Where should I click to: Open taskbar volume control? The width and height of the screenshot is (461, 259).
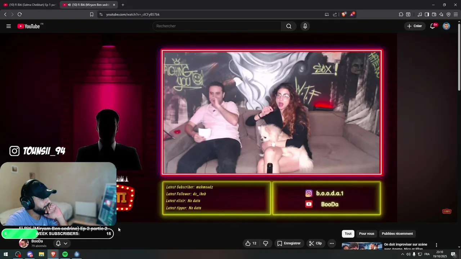[408, 254]
